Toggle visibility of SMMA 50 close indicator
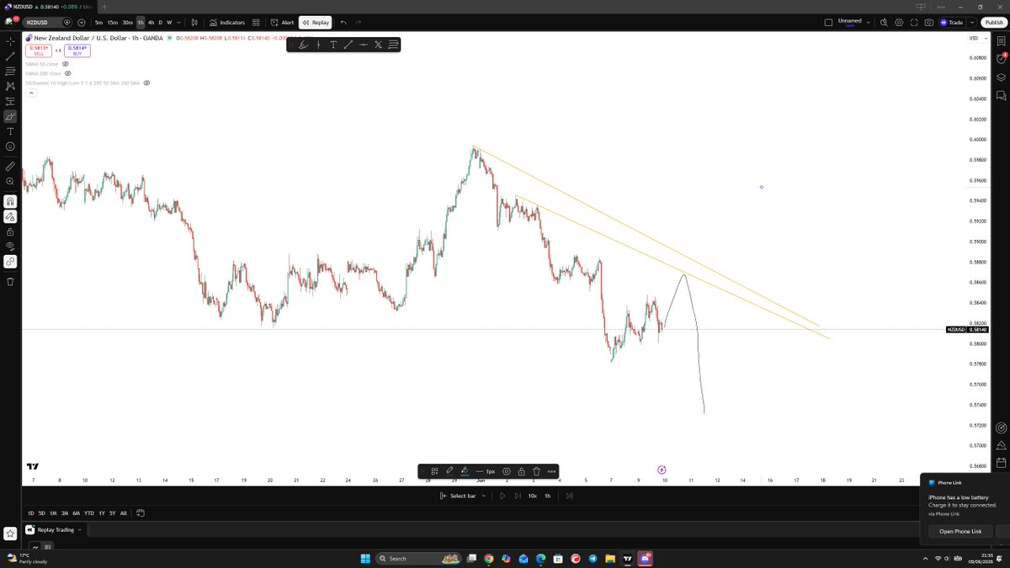Viewport: 1010px width, 568px height. (x=66, y=64)
